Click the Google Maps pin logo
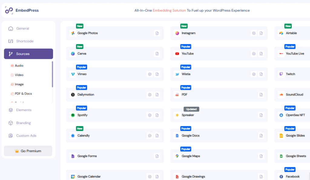Screen dimensions: 310x180 tap(177, 156)
